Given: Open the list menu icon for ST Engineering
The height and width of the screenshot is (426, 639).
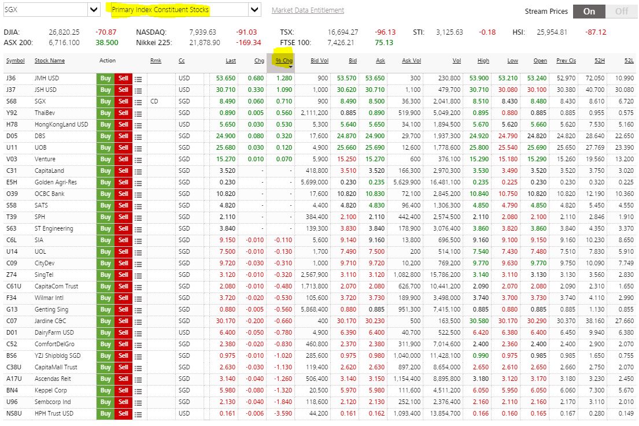Looking at the screenshot, I should coord(138,229).
